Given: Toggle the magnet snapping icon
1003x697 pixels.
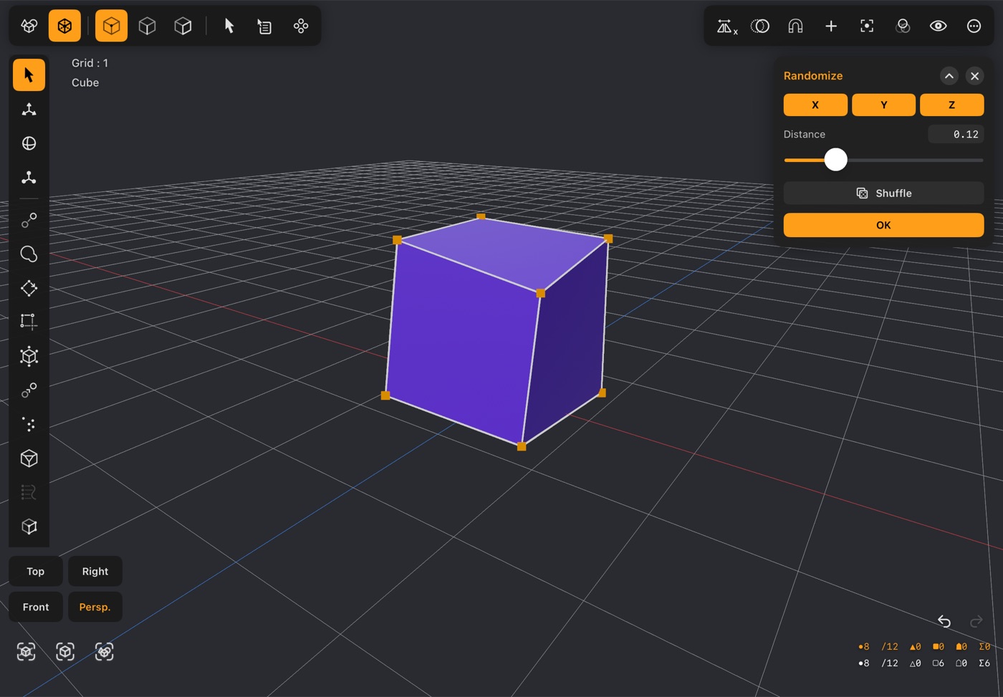Looking at the screenshot, I should pos(795,26).
